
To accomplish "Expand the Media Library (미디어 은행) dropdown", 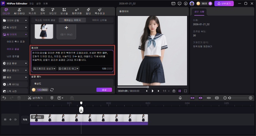I will pos(15,20).
